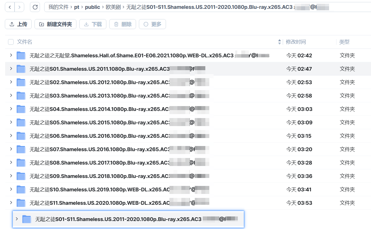Expand the 无耻之徒S01 folder row
The height and width of the screenshot is (229, 371).
[x=11, y=69]
